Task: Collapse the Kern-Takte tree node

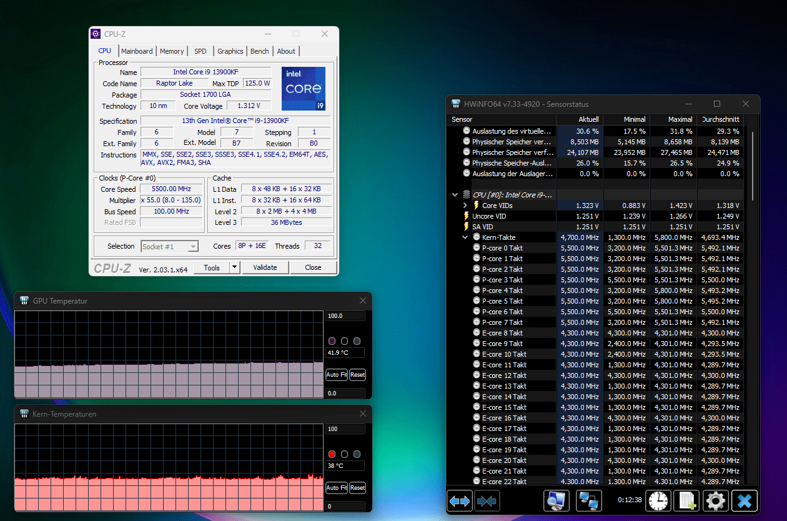Action: [465, 237]
